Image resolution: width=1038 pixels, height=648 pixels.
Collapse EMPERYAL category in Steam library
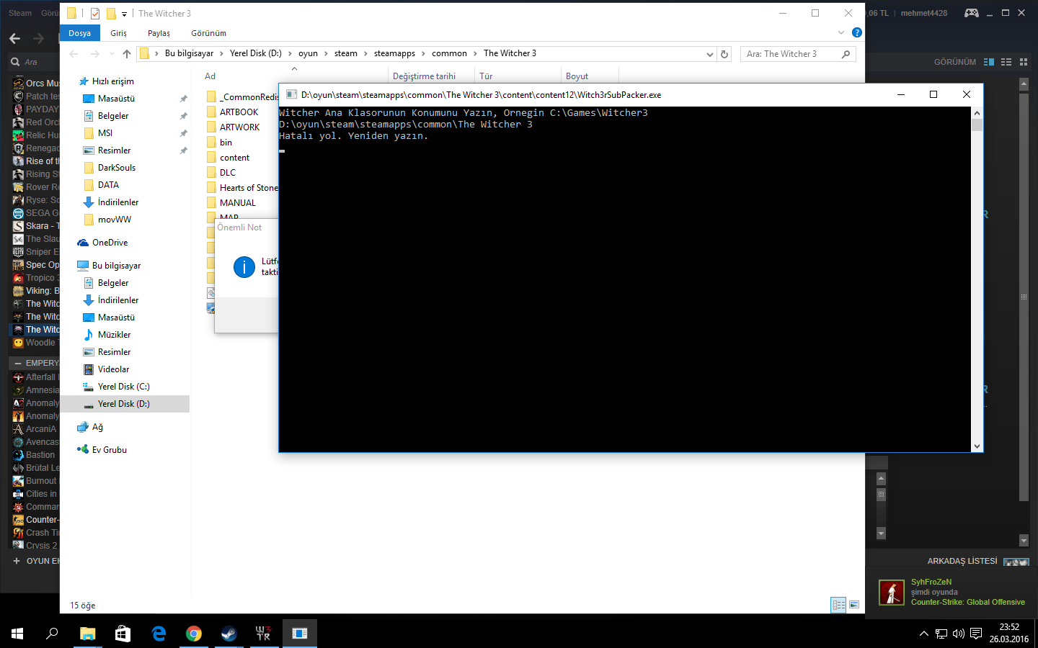point(18,364)
